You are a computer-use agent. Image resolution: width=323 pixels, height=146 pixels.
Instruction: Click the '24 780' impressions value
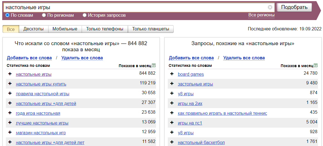tap(310, 73)
